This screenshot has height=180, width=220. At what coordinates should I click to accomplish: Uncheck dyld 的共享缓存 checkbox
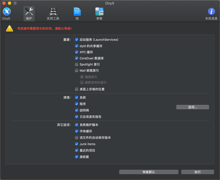[x=77, y=46]
